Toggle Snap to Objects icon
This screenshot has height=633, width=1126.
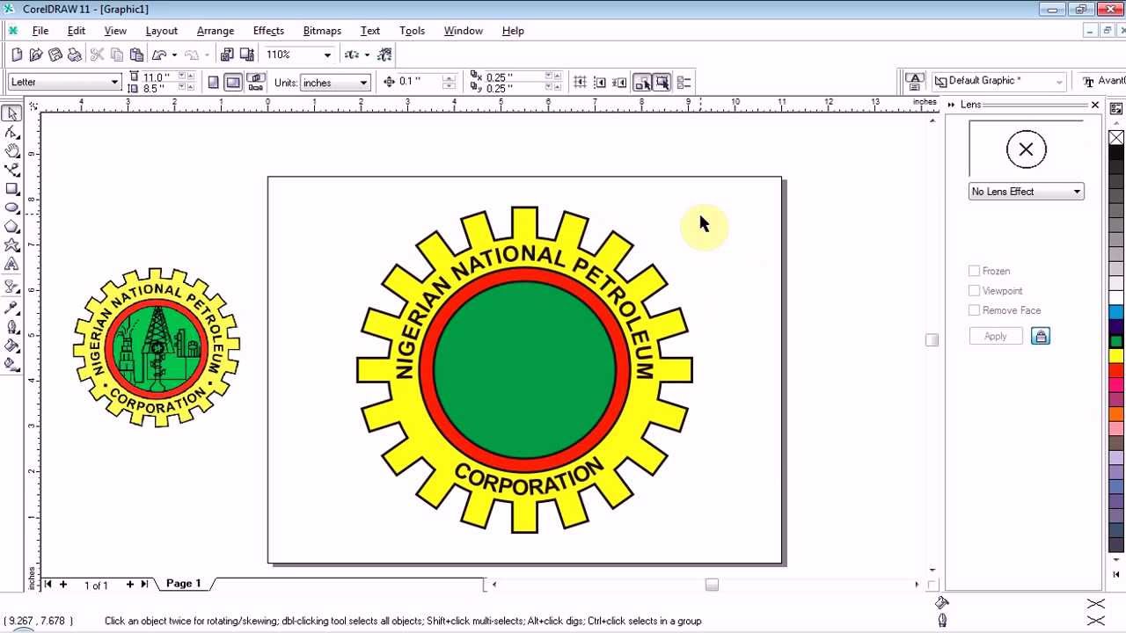[x=620, y=83]
